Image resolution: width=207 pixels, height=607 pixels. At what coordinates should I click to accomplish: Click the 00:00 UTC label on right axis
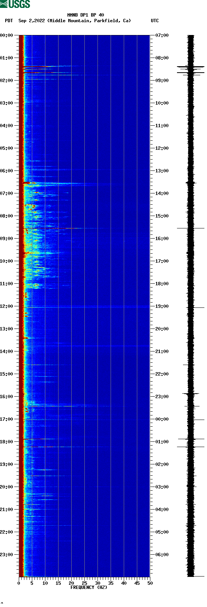point(162,419)
